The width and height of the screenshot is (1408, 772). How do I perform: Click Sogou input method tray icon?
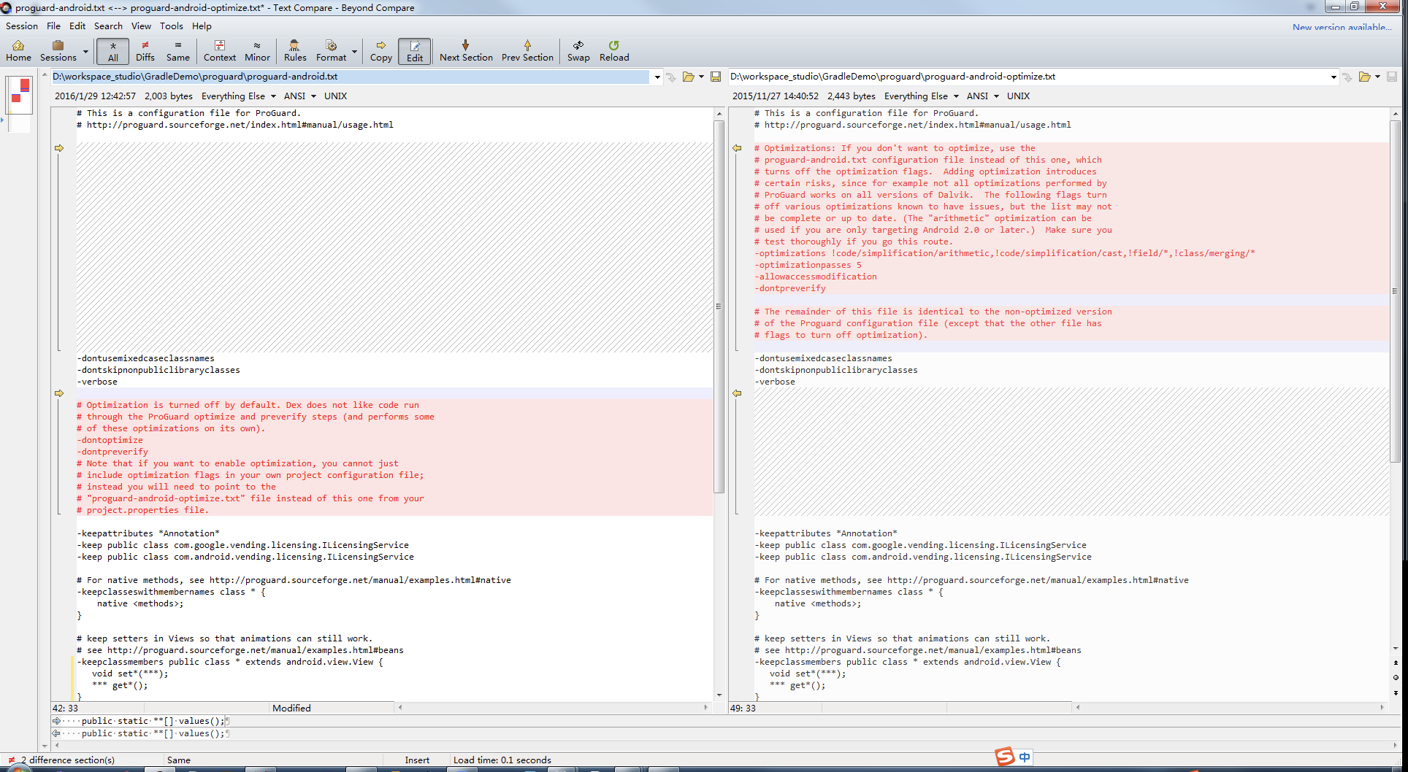coord(1005,756)
